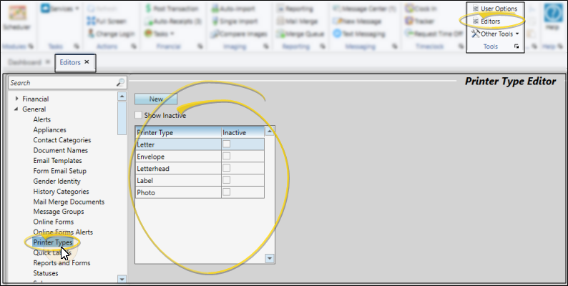
Task: Click the search magnifier icon
Action: coord(120,83)
